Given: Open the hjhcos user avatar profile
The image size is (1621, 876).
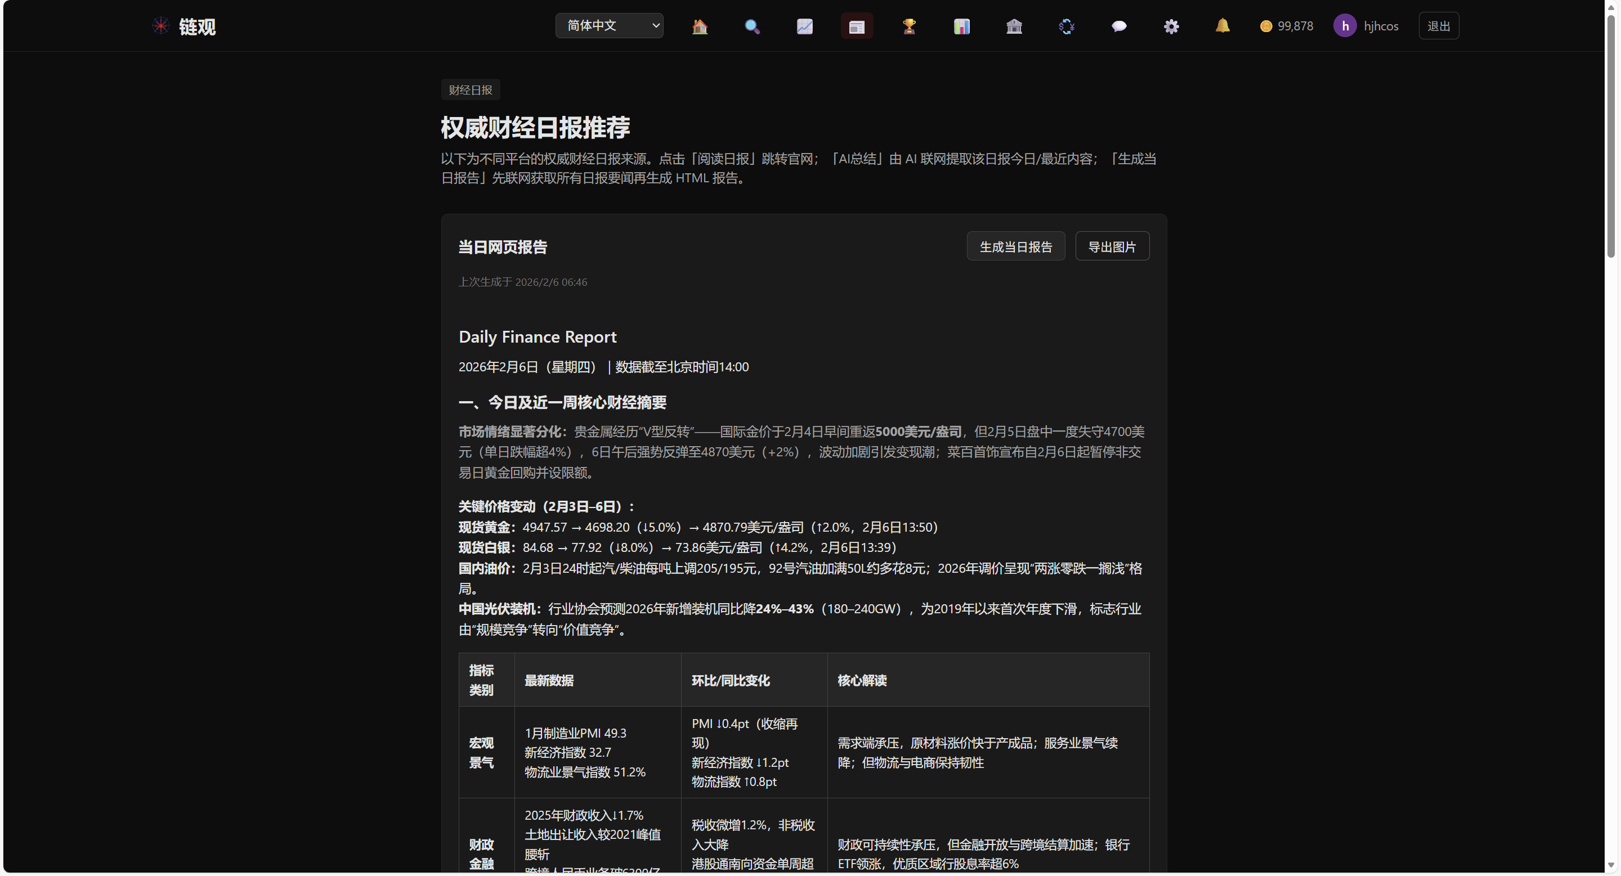Looking at the screenshot, I should pyautogui.click(x=1344, y=26).
